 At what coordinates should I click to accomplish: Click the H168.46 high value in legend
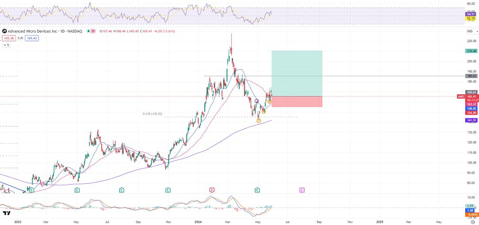pos(119,31)
